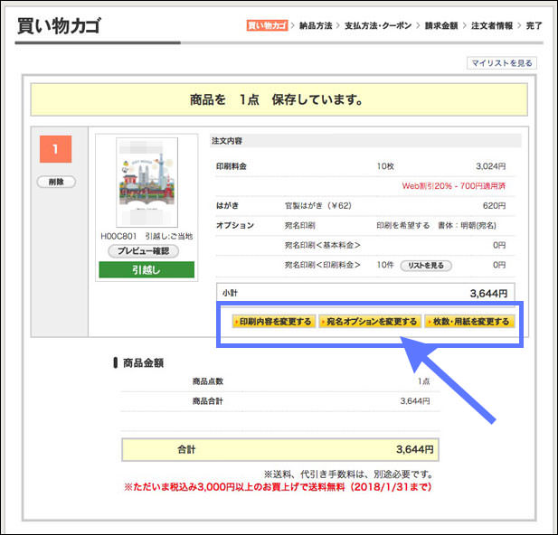Image resolution: width=558 pixels, height=535 pixels.
Task: Click 宛名オプションを変更する button
Action: click(x=370, y=322)
